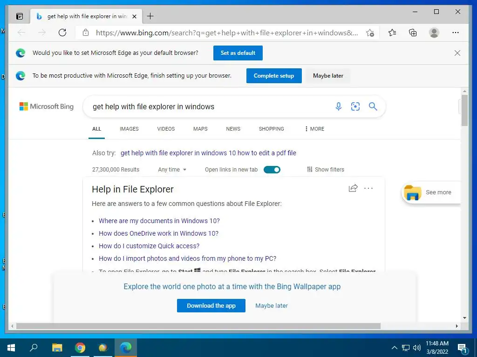Click See more File Explorer card
477x357 pixels.
(x=431, y=192)
